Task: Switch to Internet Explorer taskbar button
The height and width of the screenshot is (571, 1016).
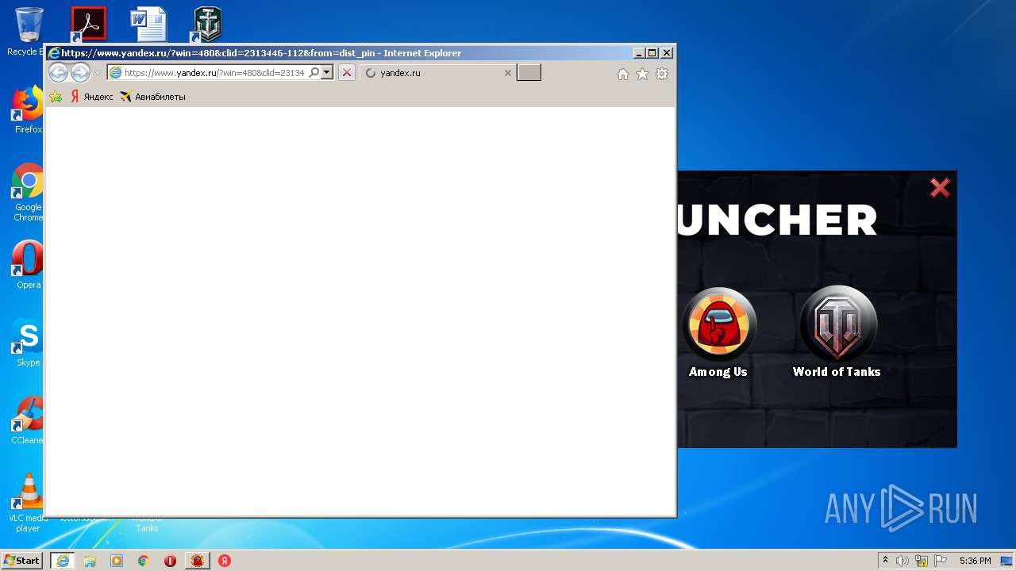Action: (x=63, y=561)
